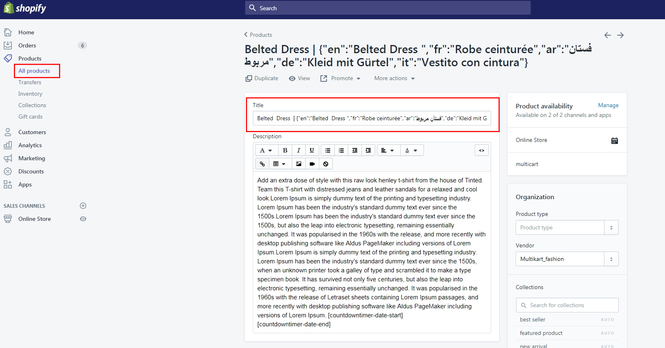Click the Analytics bar chart icon

[x=8, y=145]
